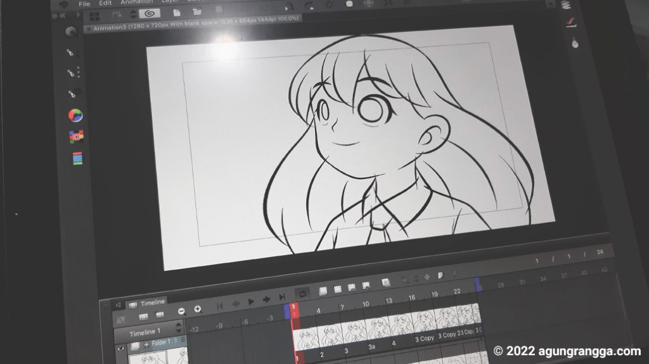
Task: Open the Timeline panel menu
Action: click(x=118, y=304)
